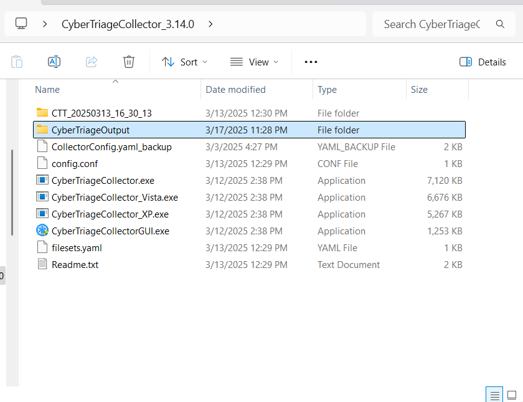This screenshot has height=402, width=523.
Task: Select the Readme.txt file name
Action: 75,265
